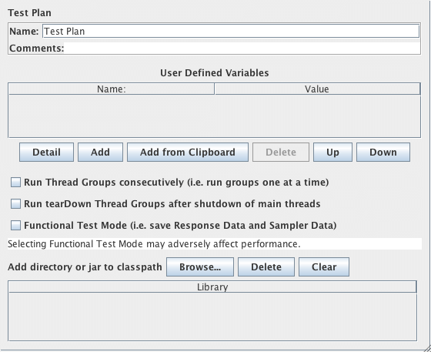The image size is (431, 352).
Task: Open the Browse... classpath file chooser
Action: coord(200,267)
